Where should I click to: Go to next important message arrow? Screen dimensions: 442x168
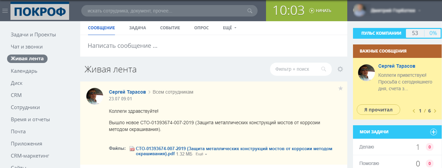[435, 111]
